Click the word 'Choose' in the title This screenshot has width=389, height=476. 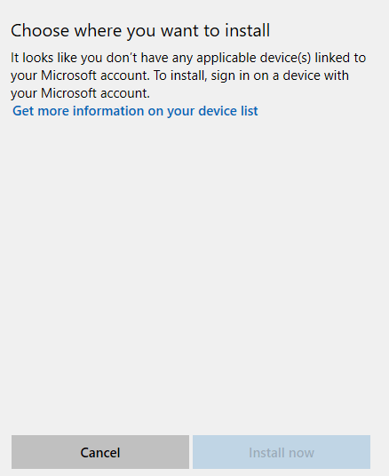(x=40, y=30)
